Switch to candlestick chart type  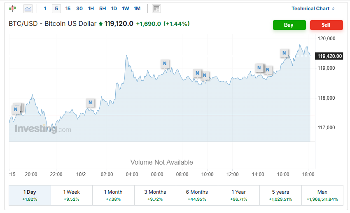tap(12, 9)
